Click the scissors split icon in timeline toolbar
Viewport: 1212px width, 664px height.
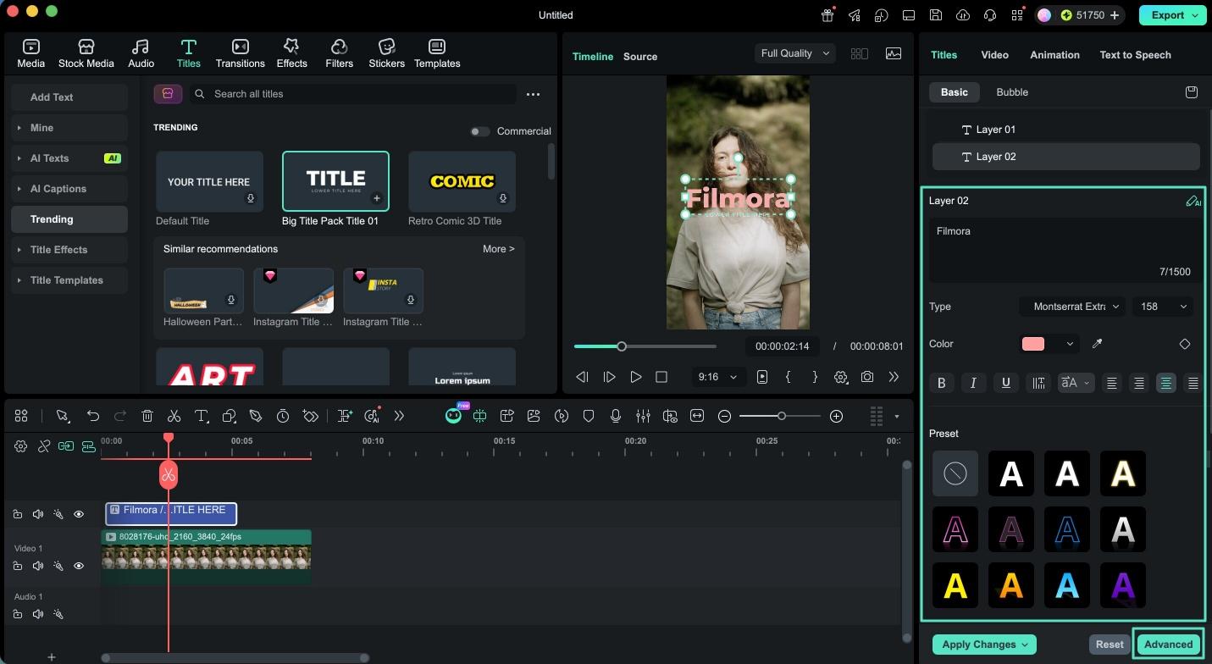(x=174, y=416)
